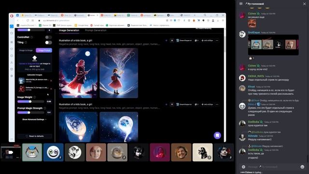The image size is (309, 174).
Task: Open the more options menu on the first generation row
Action: click(217, 41)
